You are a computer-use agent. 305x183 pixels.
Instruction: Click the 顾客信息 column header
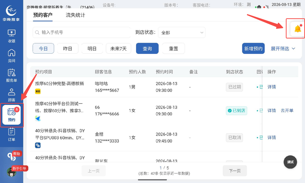click(103, 72)
